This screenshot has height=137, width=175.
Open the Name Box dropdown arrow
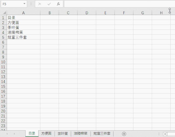click(24, 4)
